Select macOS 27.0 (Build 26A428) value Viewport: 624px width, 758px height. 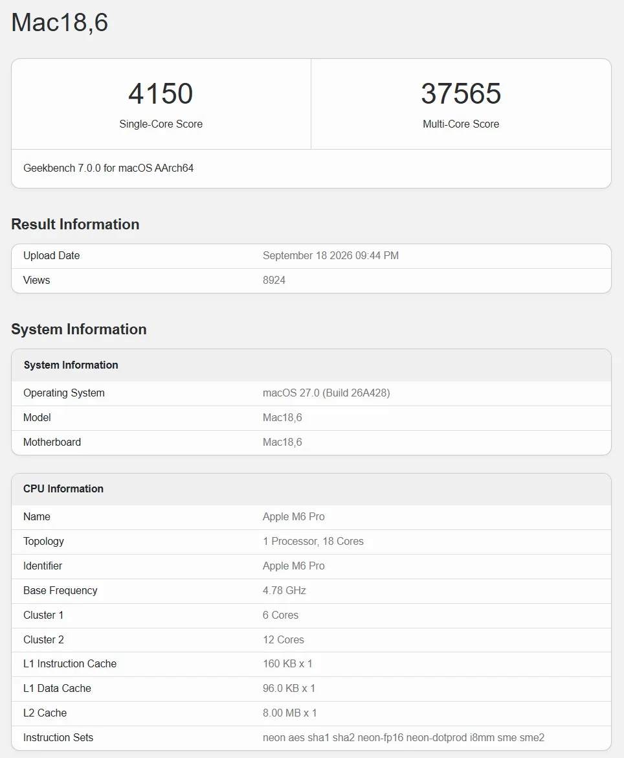click(326, 393)
